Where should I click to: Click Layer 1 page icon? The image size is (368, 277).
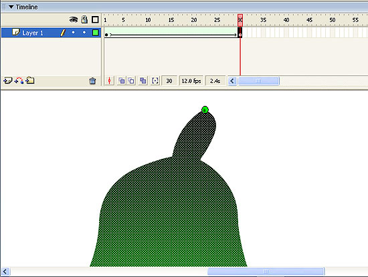pos(16,32)
